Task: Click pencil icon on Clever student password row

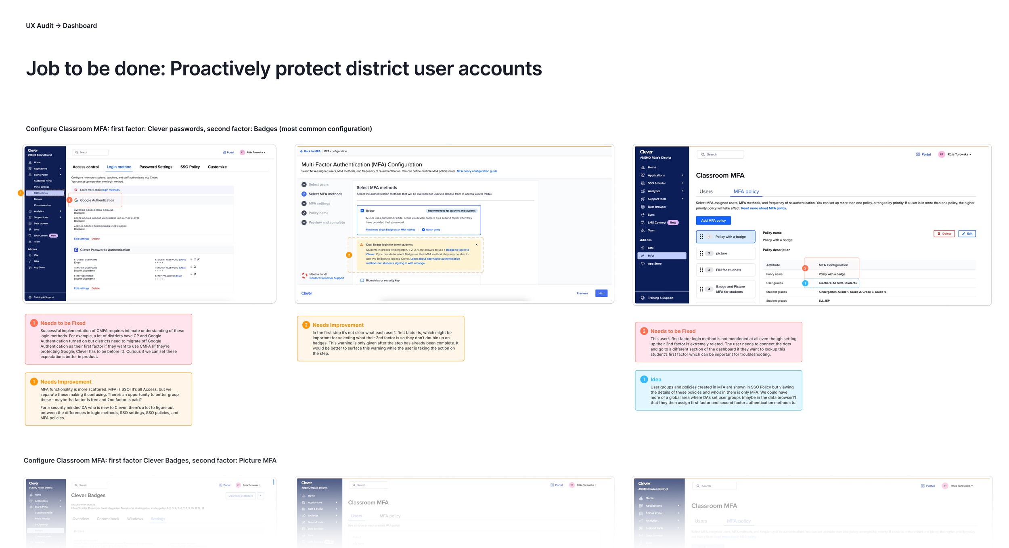Action: 199,259
